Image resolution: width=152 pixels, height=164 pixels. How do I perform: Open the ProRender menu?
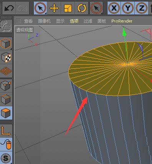pyautogui.click(x=122, y=21)
